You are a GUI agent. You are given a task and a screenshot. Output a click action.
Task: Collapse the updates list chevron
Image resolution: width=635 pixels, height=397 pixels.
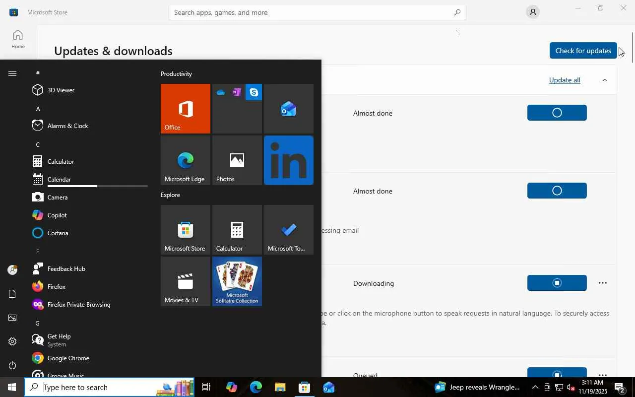(x=604, y=80)
